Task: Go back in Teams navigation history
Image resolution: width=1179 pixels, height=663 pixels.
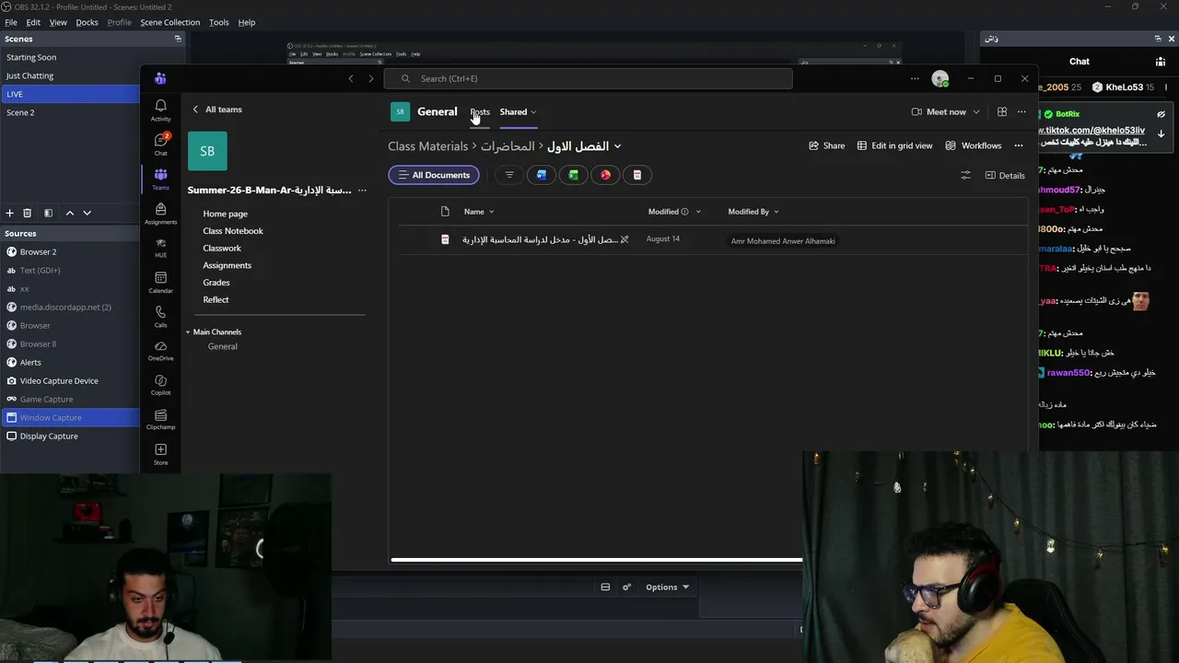Action: tap(351, 78)
